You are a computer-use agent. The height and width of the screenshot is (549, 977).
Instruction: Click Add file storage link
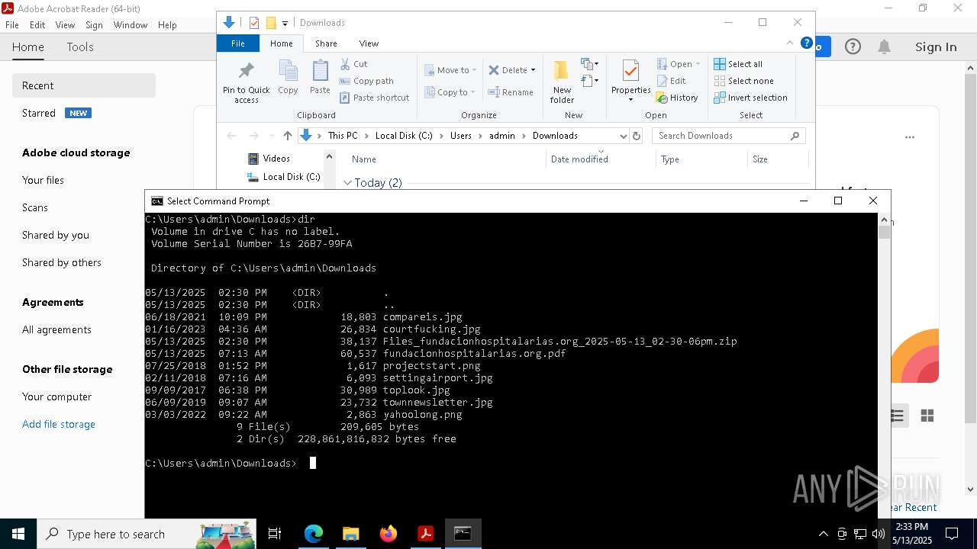[x=59, y=424]
